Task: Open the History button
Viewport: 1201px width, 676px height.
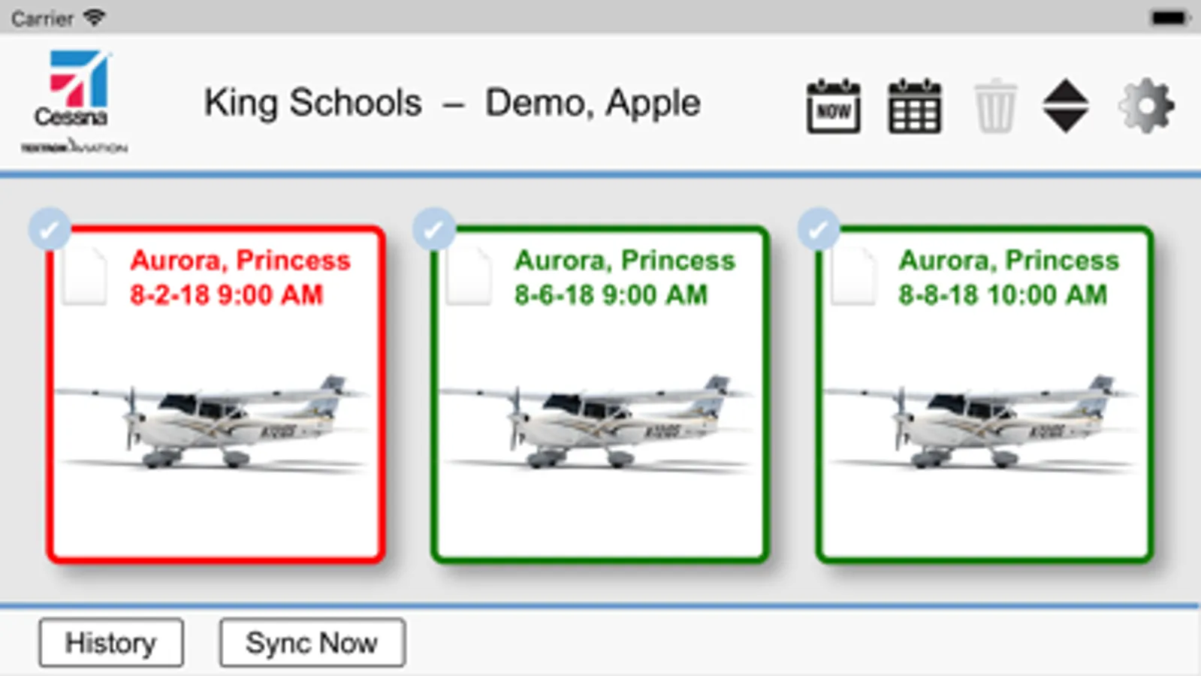Action: click(111, 643)
